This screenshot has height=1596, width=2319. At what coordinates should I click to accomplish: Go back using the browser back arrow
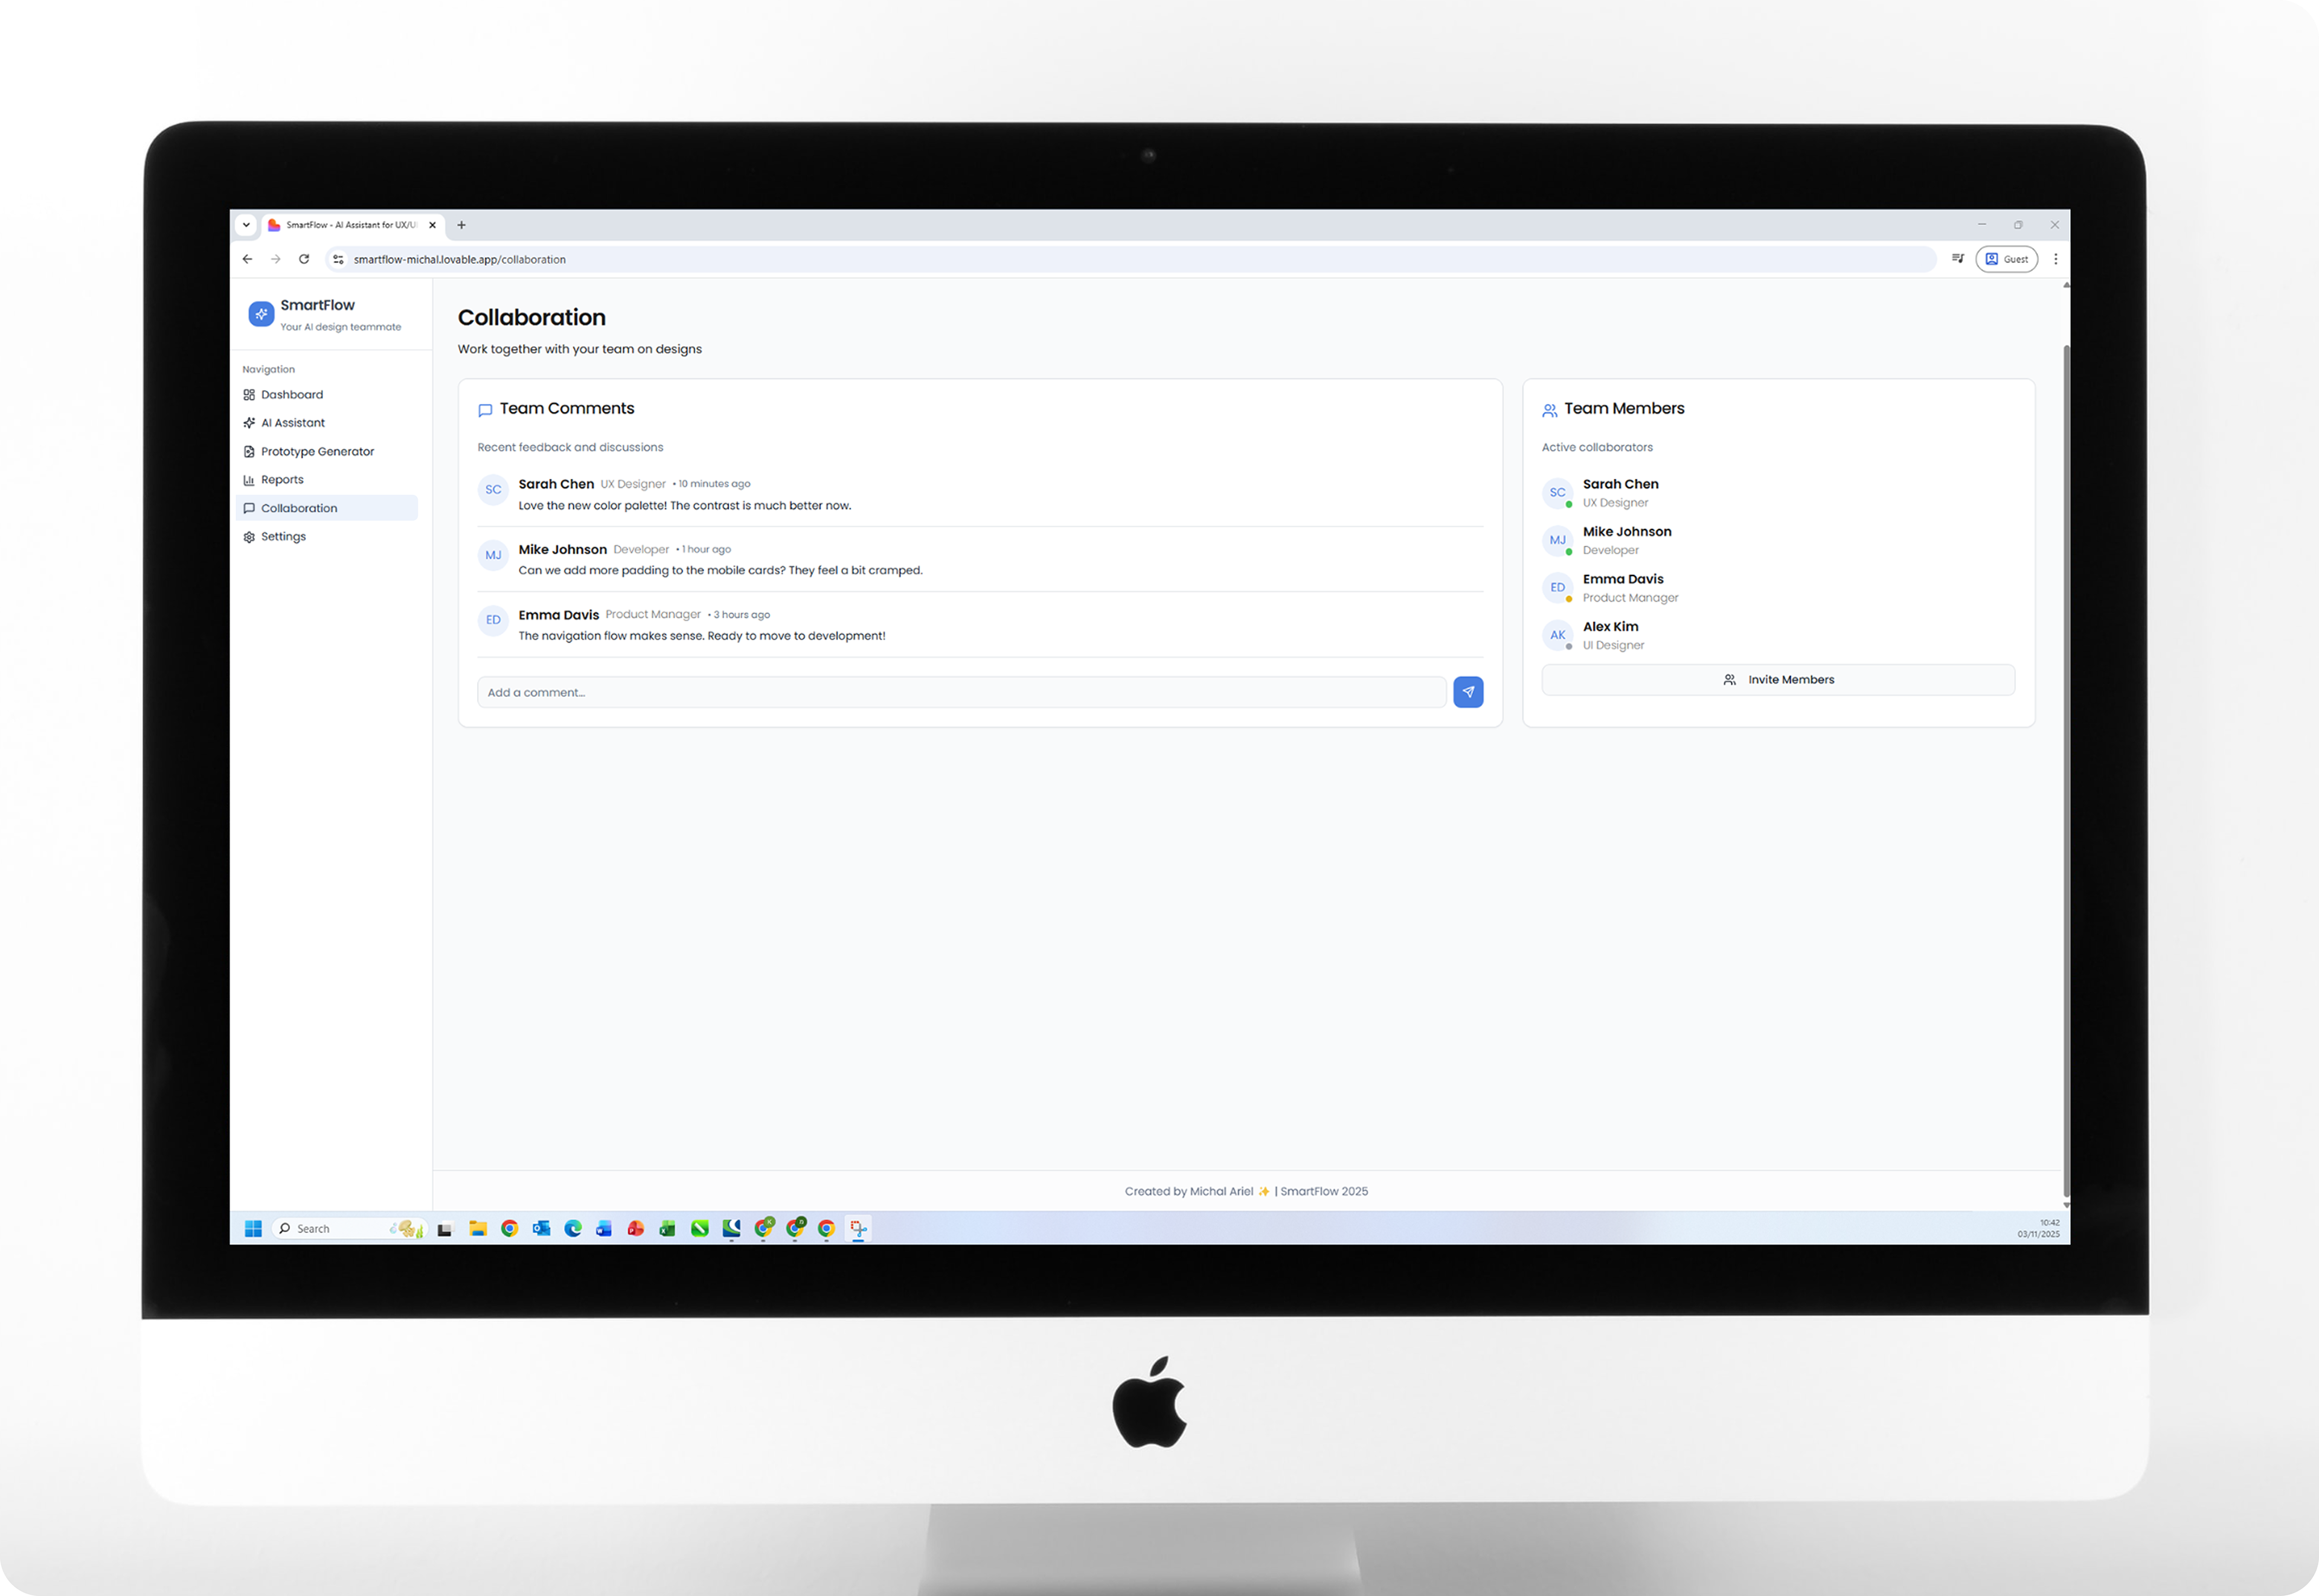(247, 259)
